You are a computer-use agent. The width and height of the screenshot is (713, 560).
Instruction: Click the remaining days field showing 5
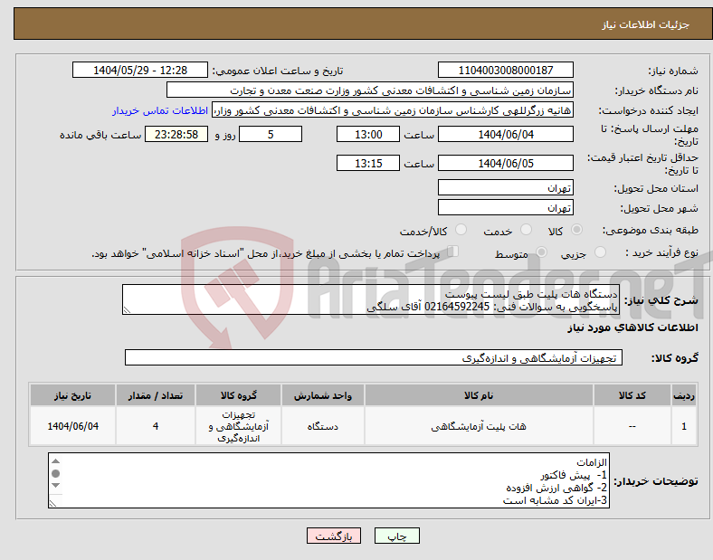click(271, 134)
